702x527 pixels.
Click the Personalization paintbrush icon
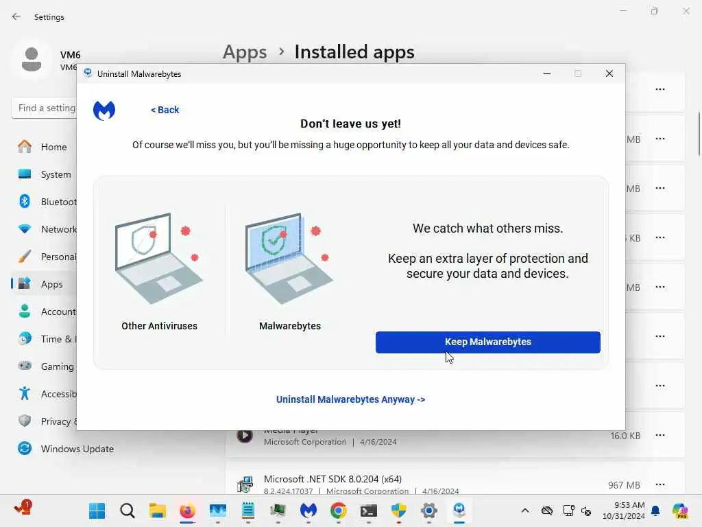[x=25, y=257]
